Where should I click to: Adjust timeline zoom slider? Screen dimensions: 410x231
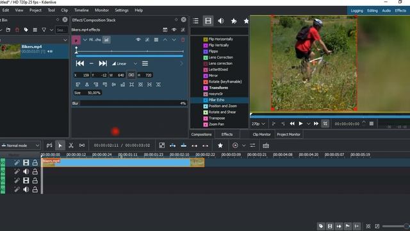click(396, 226)
